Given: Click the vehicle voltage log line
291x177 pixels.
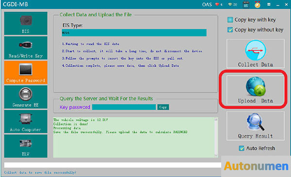Looking at the screenshot, I should 81,120.
